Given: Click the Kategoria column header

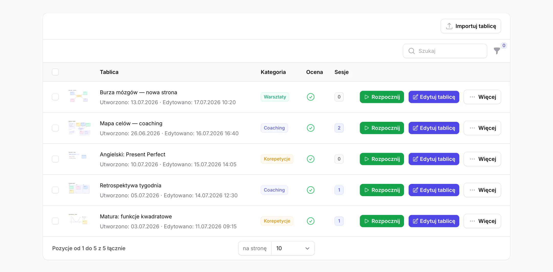Looking at the screenshot, I should [273, 72].
